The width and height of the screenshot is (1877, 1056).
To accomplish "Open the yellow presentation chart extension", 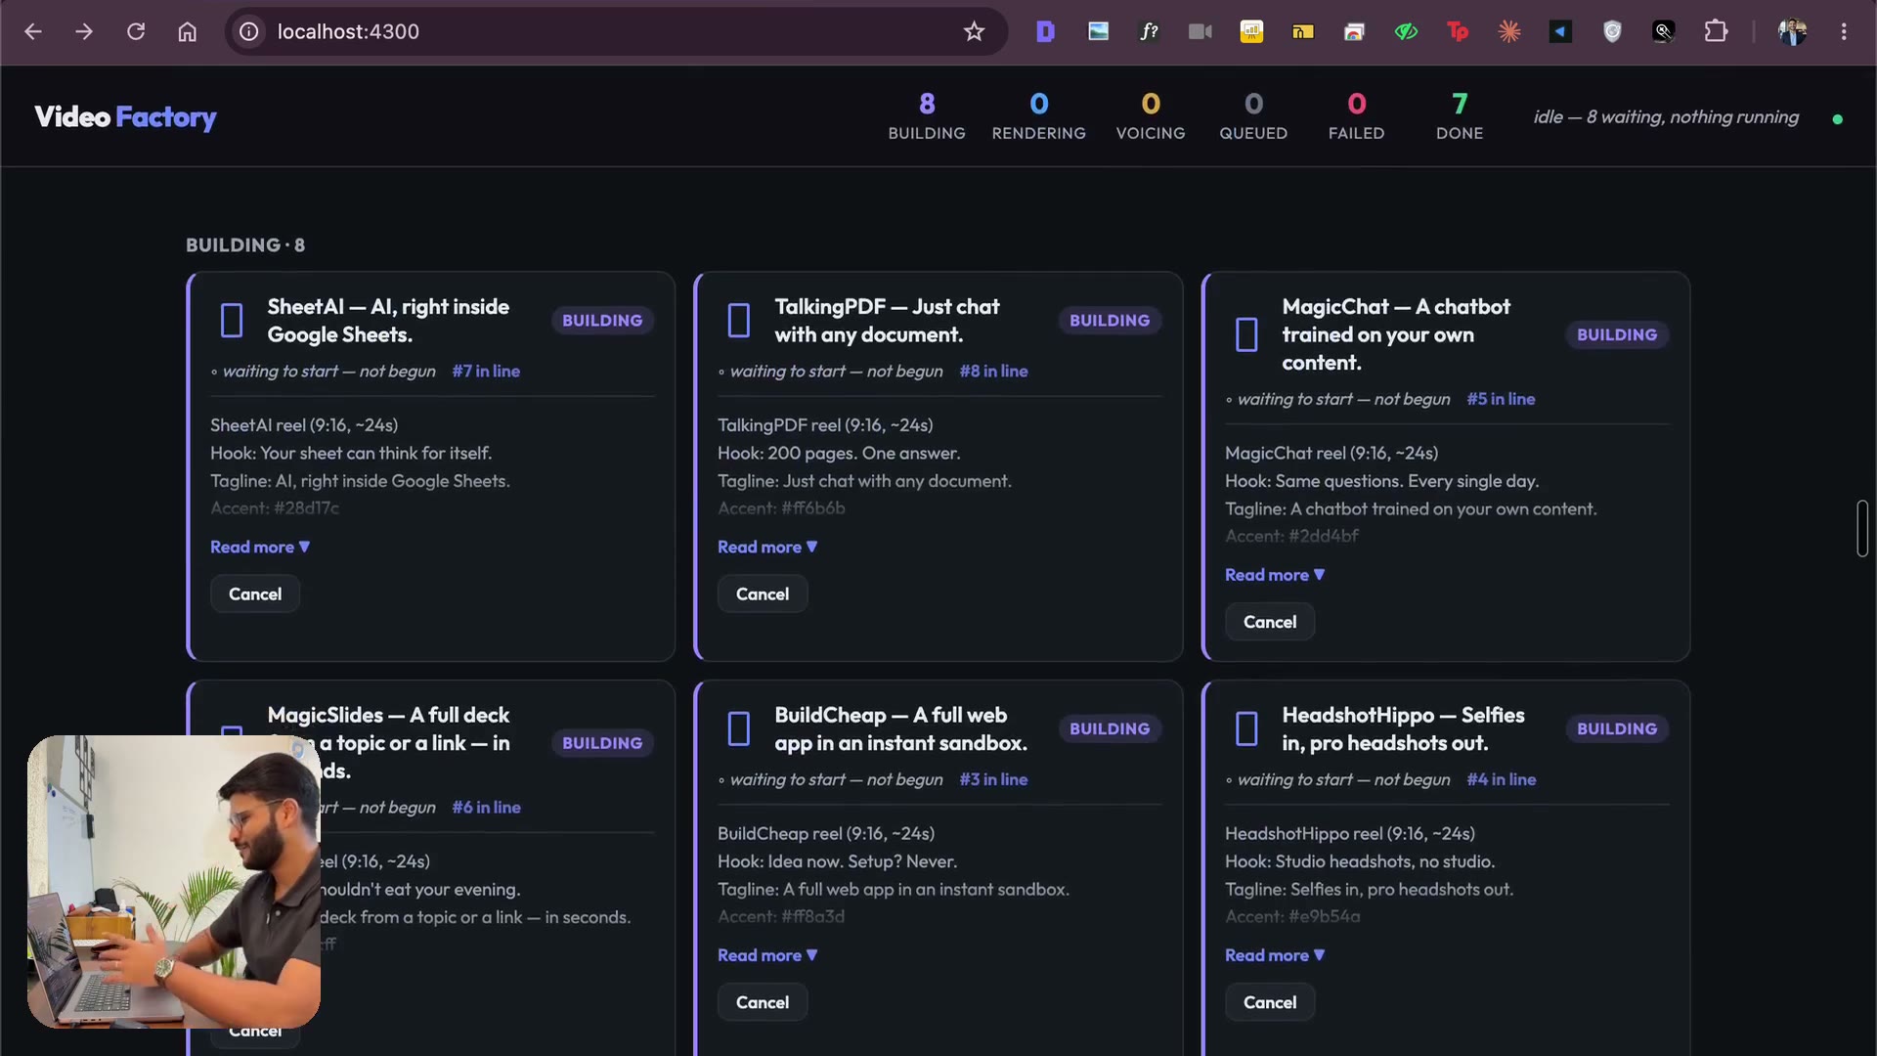I will [x=1251, y=31].
